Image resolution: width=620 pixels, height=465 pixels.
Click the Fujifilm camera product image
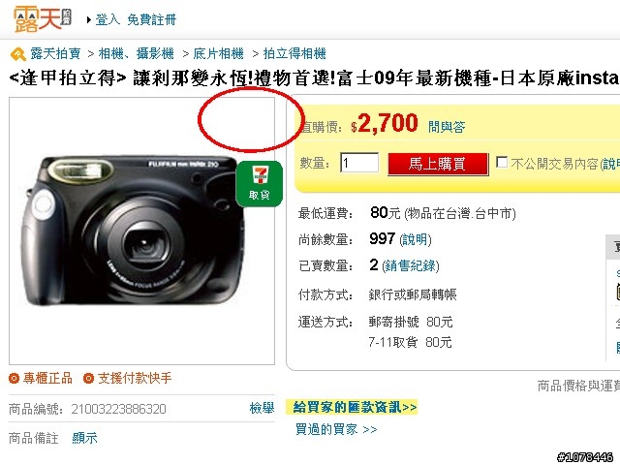pyautogui.click(x=134, y=231)
